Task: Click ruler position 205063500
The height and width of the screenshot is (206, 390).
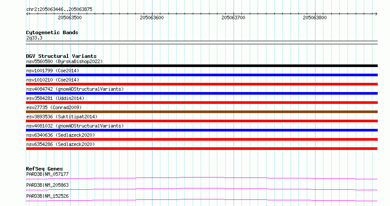Action: 70,18
